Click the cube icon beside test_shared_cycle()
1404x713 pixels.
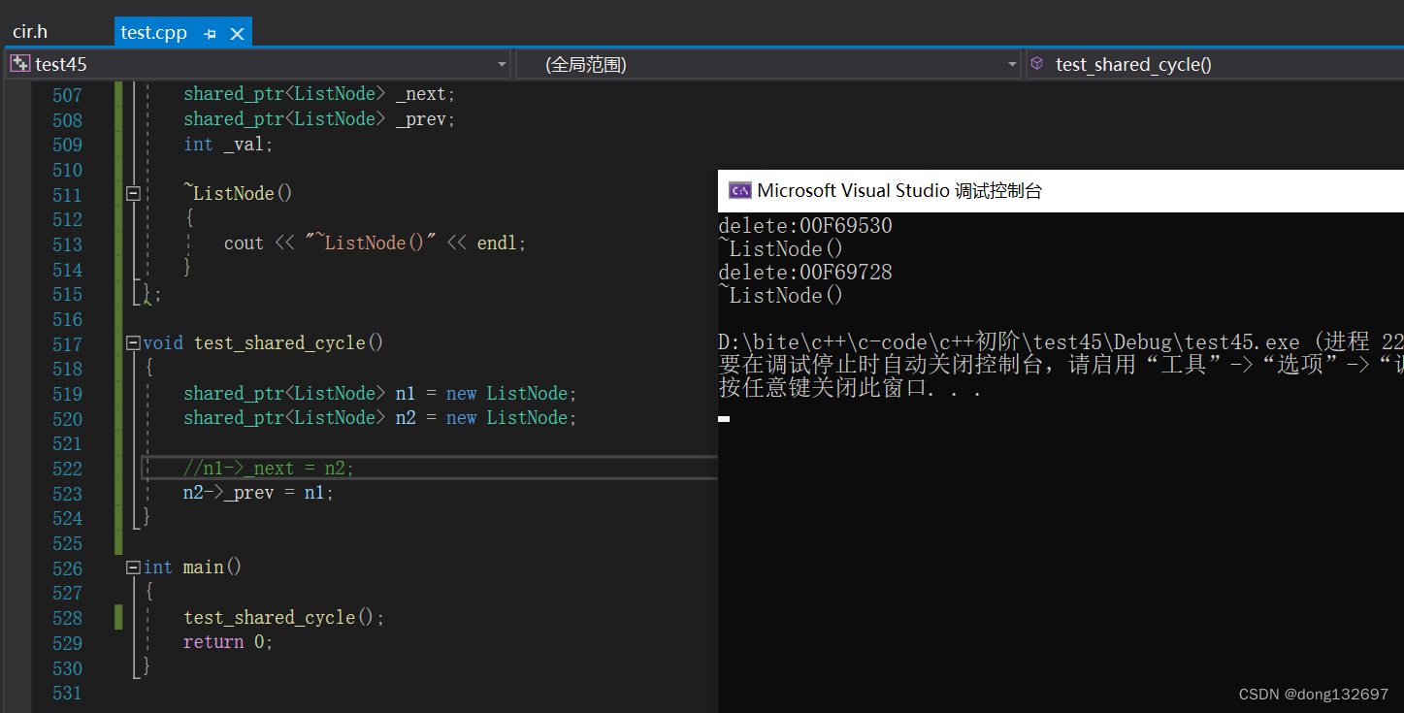point(1037,64)
